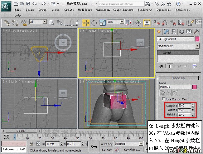This screenshot has height=154, width=203.
Task: Click the Length value field
Action: click(x=184, y=105)
